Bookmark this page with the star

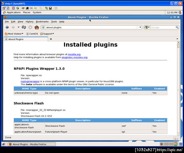[x=137, y=28]
